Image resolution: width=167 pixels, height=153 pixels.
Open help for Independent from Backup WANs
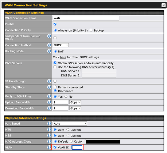click(x=49, y=36)
